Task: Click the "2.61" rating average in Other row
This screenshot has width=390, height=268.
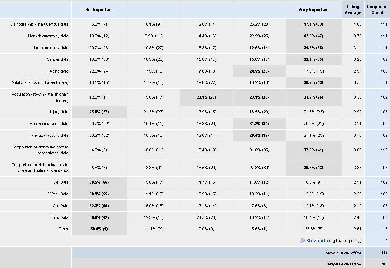Action: [x=357, y=229]
